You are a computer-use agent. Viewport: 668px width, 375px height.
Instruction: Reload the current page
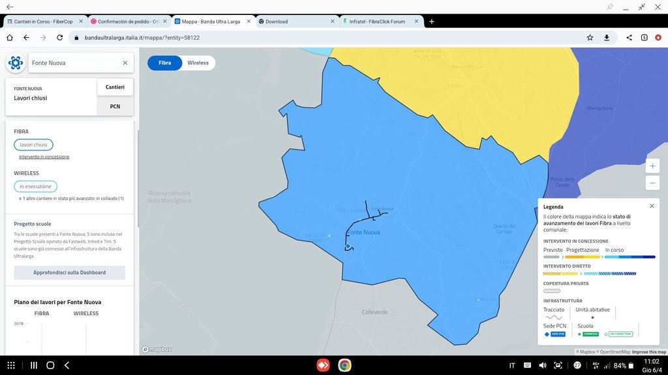(x=59, y=38)
